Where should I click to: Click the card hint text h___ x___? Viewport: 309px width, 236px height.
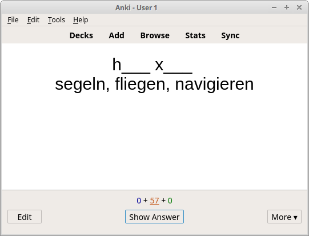click(152, 65)
